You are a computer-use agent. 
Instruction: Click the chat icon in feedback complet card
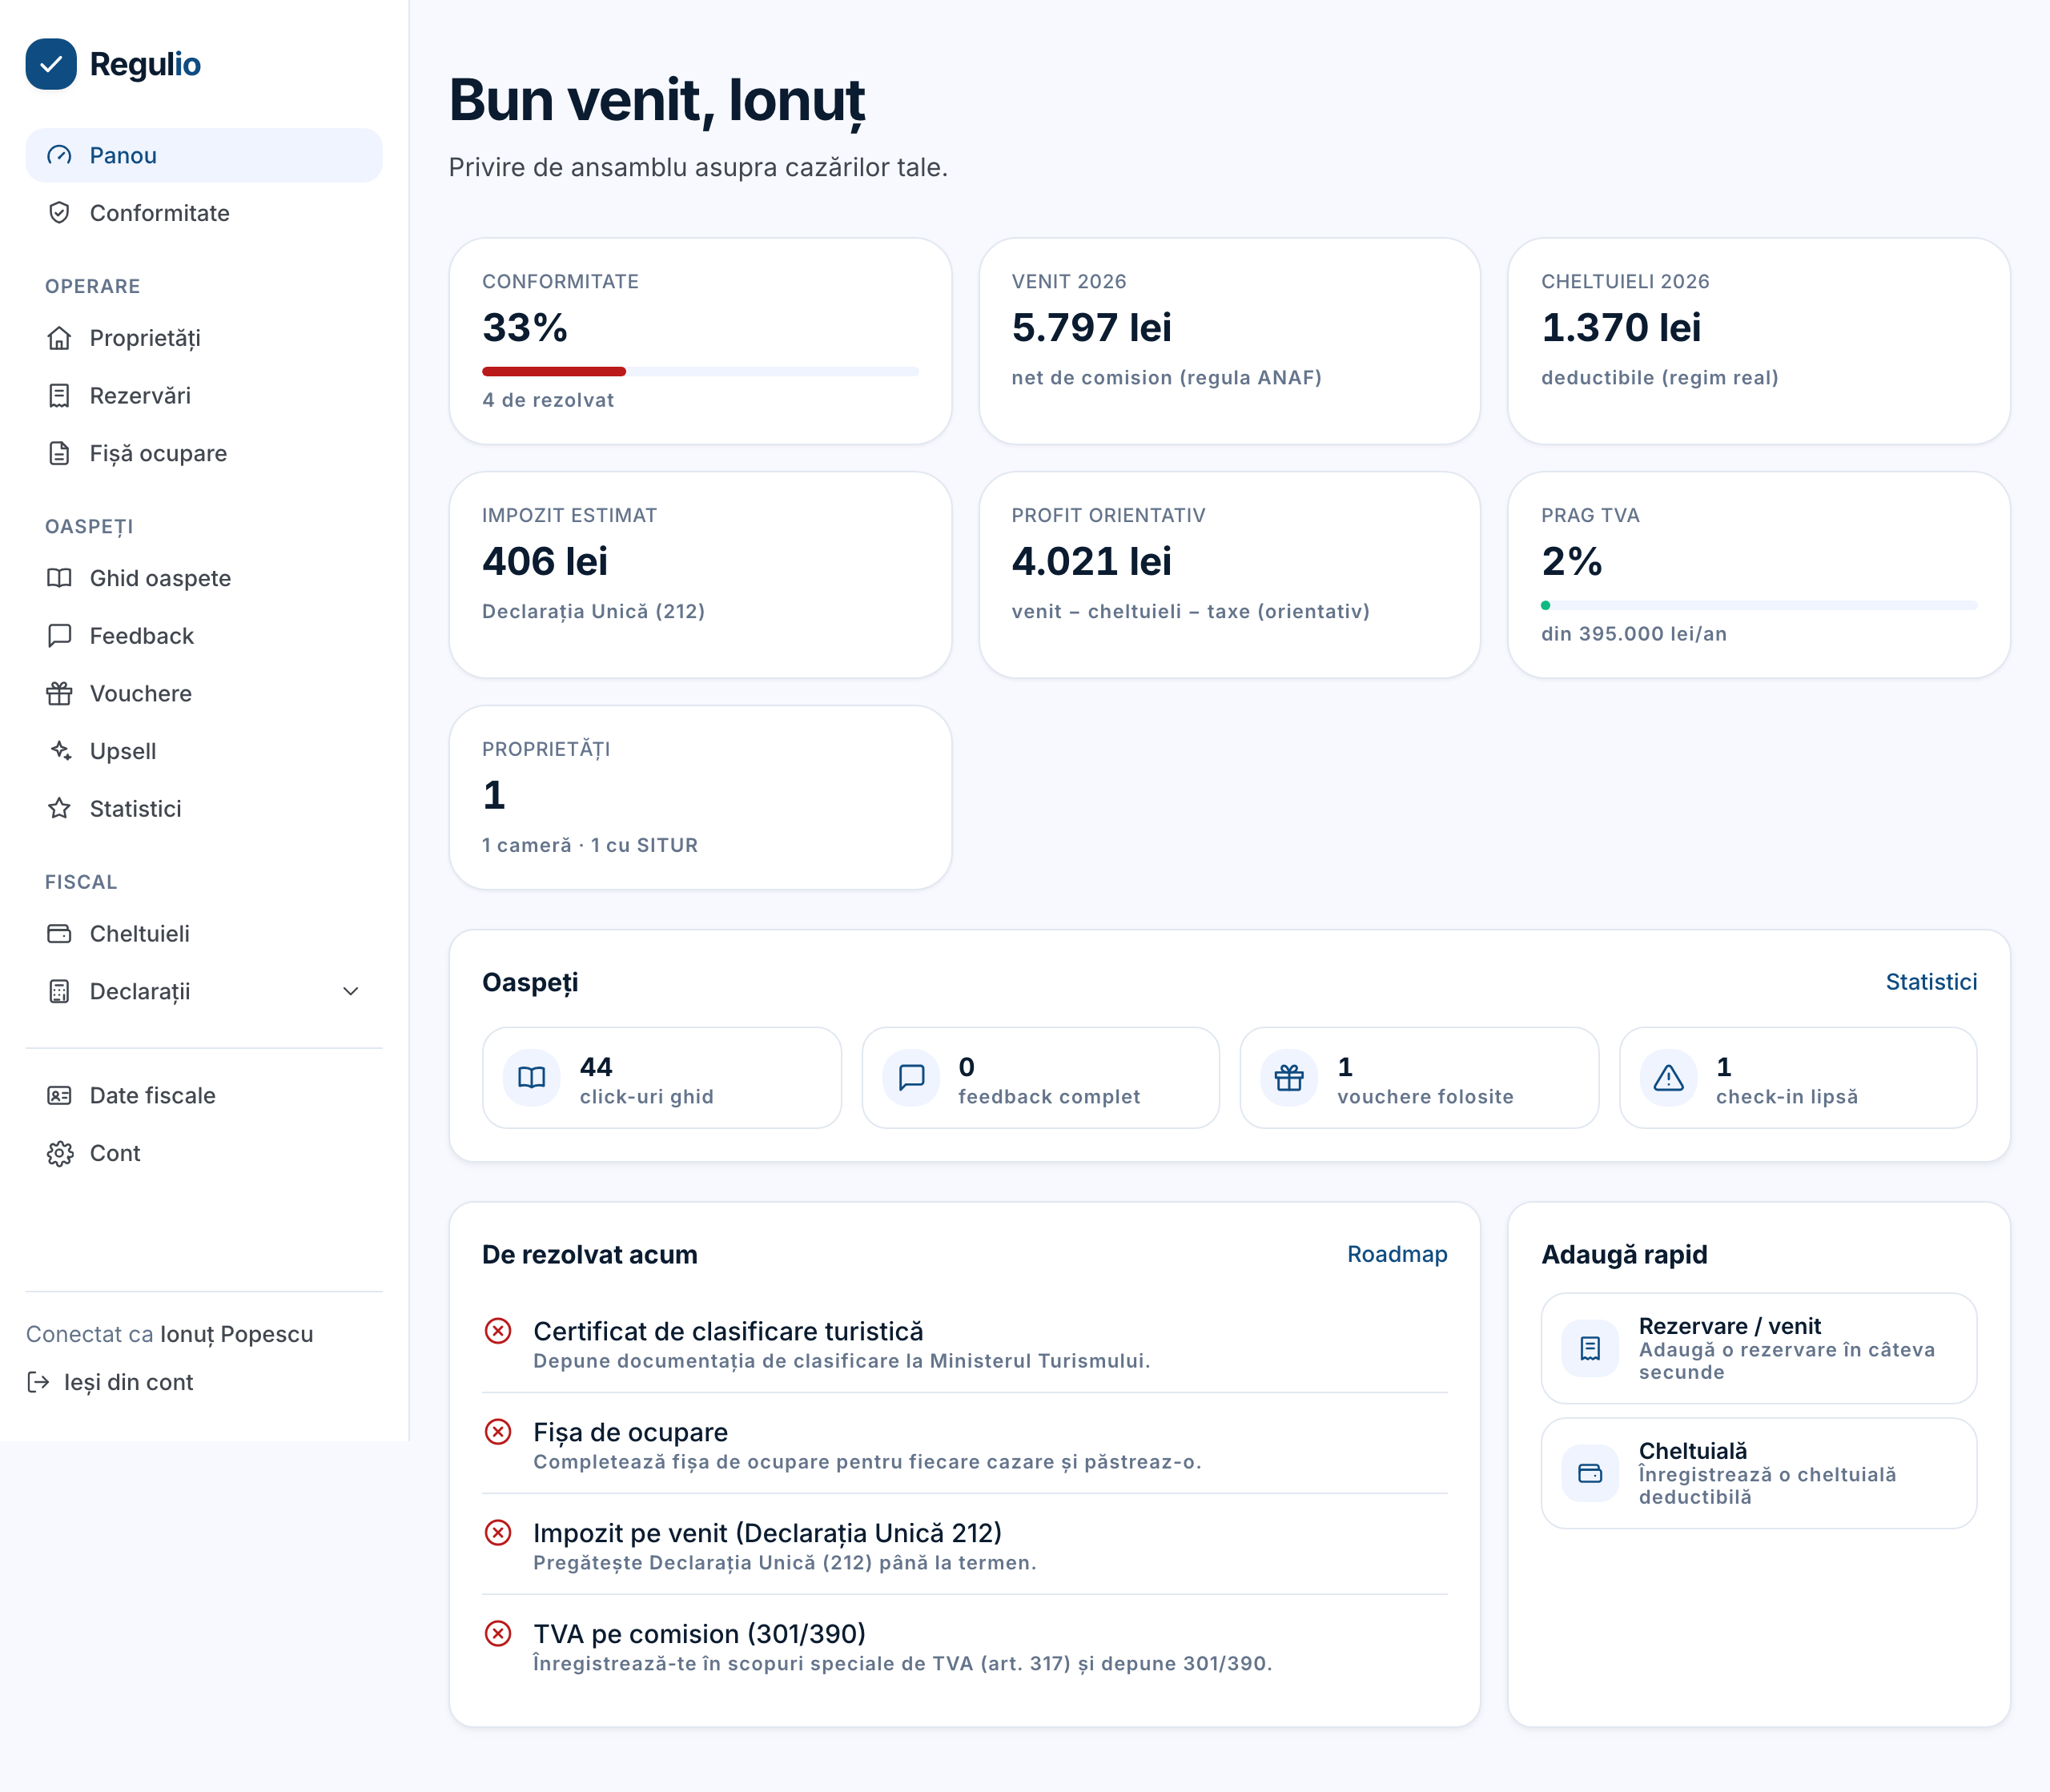coord(911,1078)
